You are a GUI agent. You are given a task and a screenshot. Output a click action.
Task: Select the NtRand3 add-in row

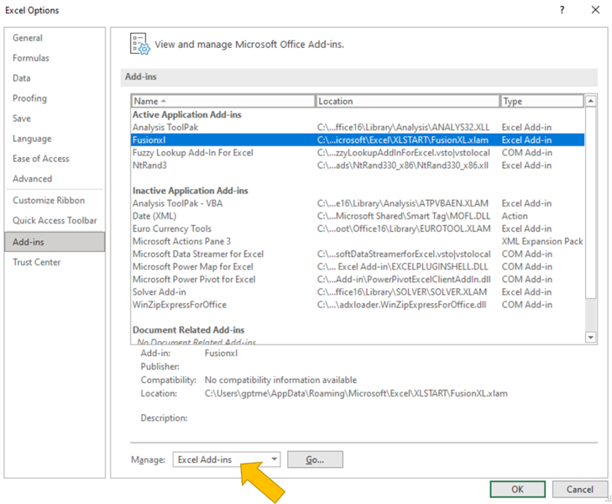[358, 165]
